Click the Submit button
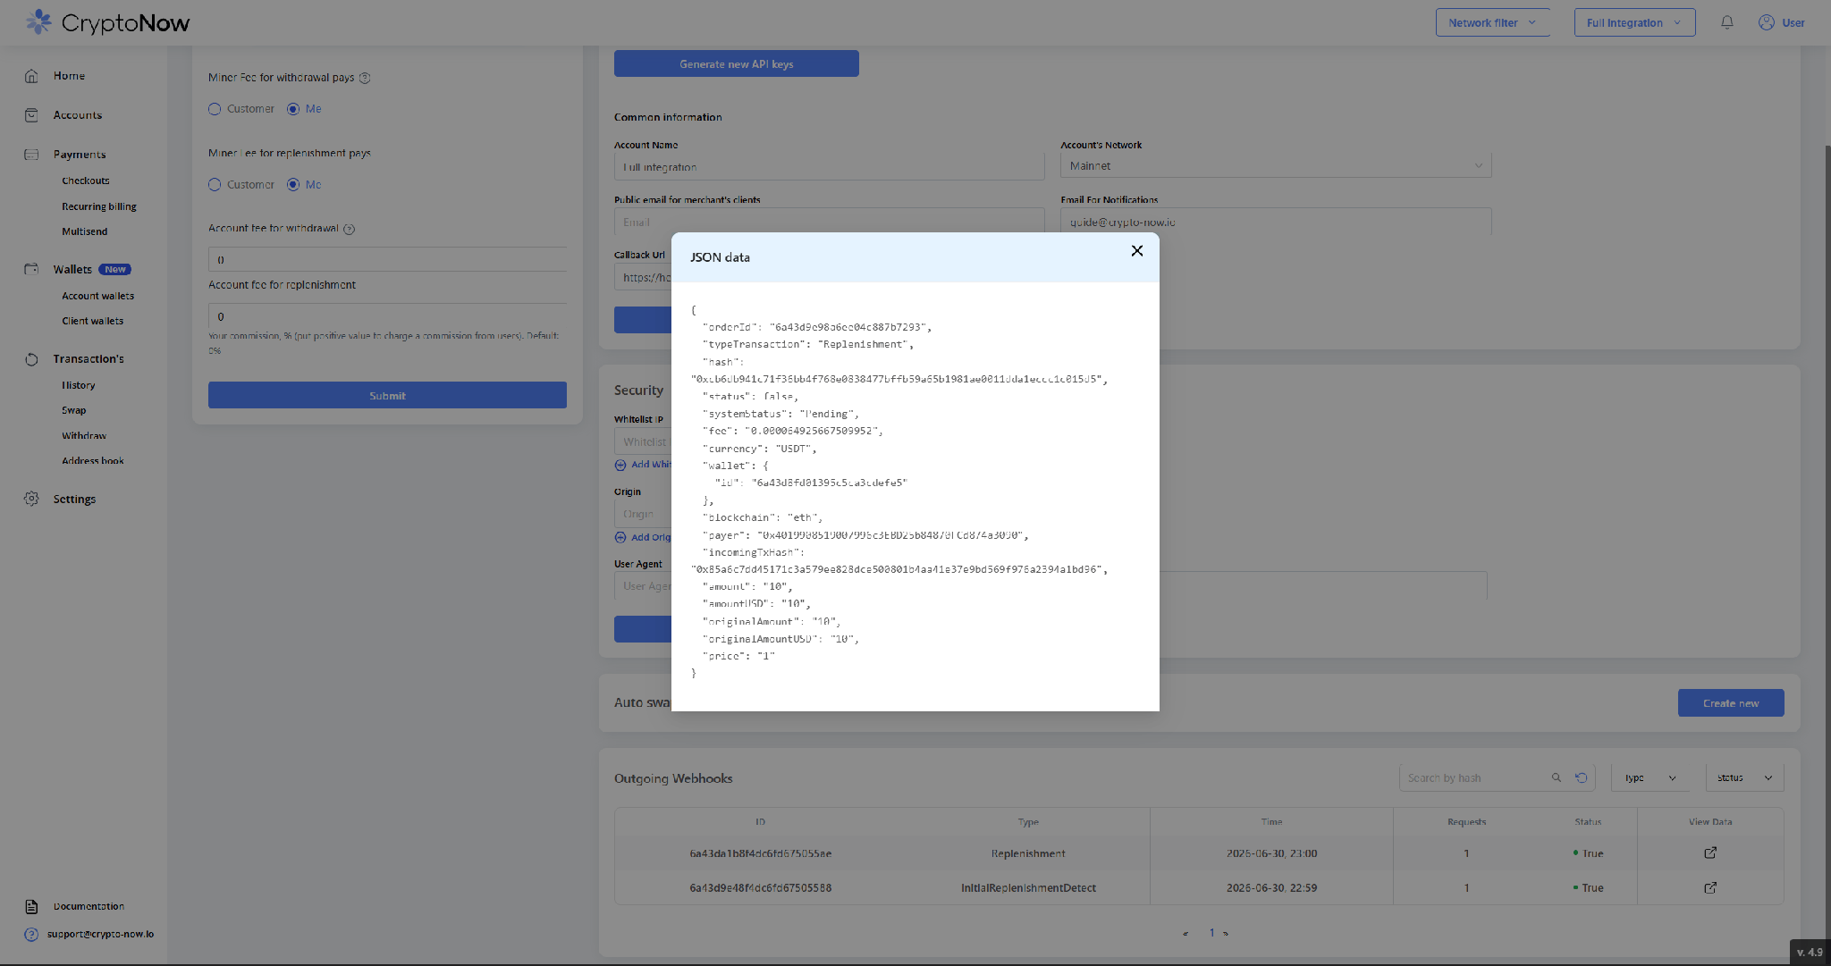This screenshot has height=966, width=1831. click(387, 395)
